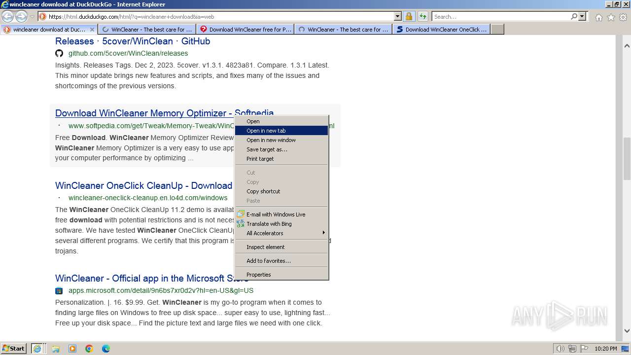Expand the address bar dropdown
This screenshot has width=631, height=355.
click(398, 17)
